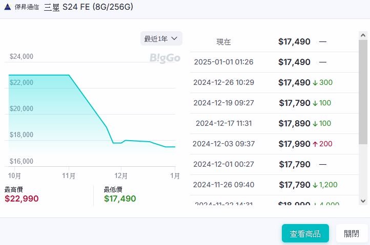
Task: Click the green down arrow next to 300
Action: coord(315,83)
